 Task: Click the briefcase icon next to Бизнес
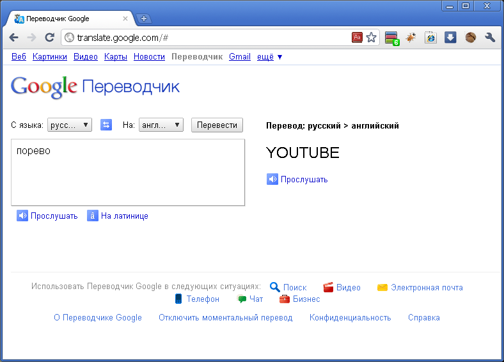pyautogui.click(x=285, y=299)
